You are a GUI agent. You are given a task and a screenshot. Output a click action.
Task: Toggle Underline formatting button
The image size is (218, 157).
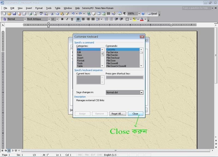[x=72, y=19]
